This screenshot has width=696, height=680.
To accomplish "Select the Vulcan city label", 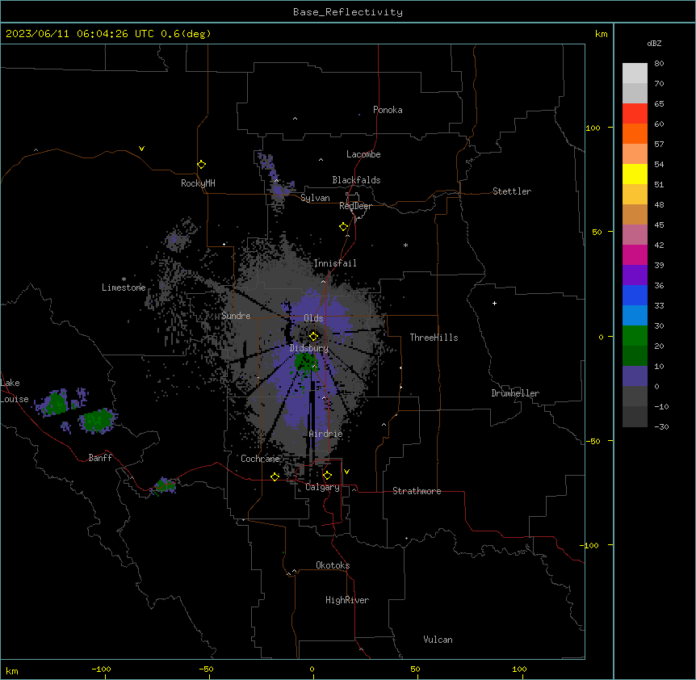I will (438, 640).
